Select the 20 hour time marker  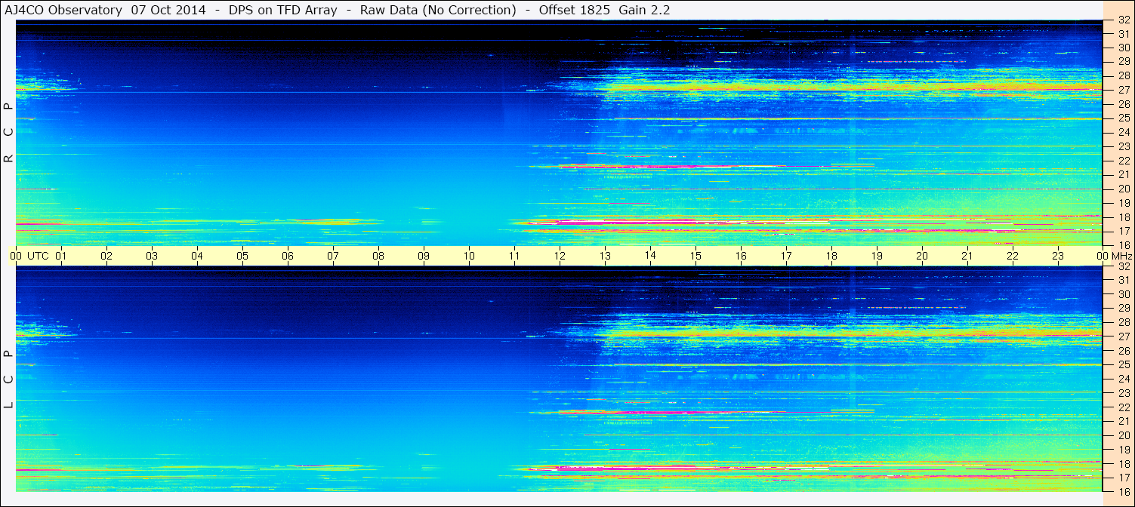(x=922, y=256)
